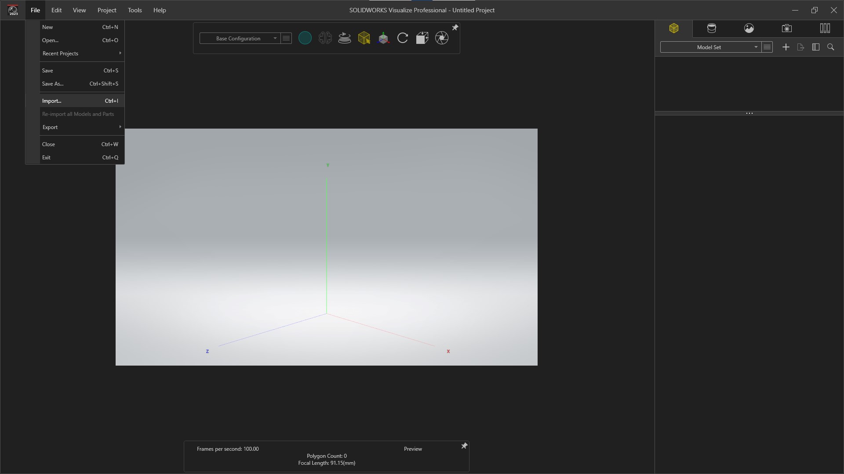This screenshot has width=844, height=474.
Task: Select the yellow Models palette tab icon
Action: pyautogui.click(x=674, y=28)
